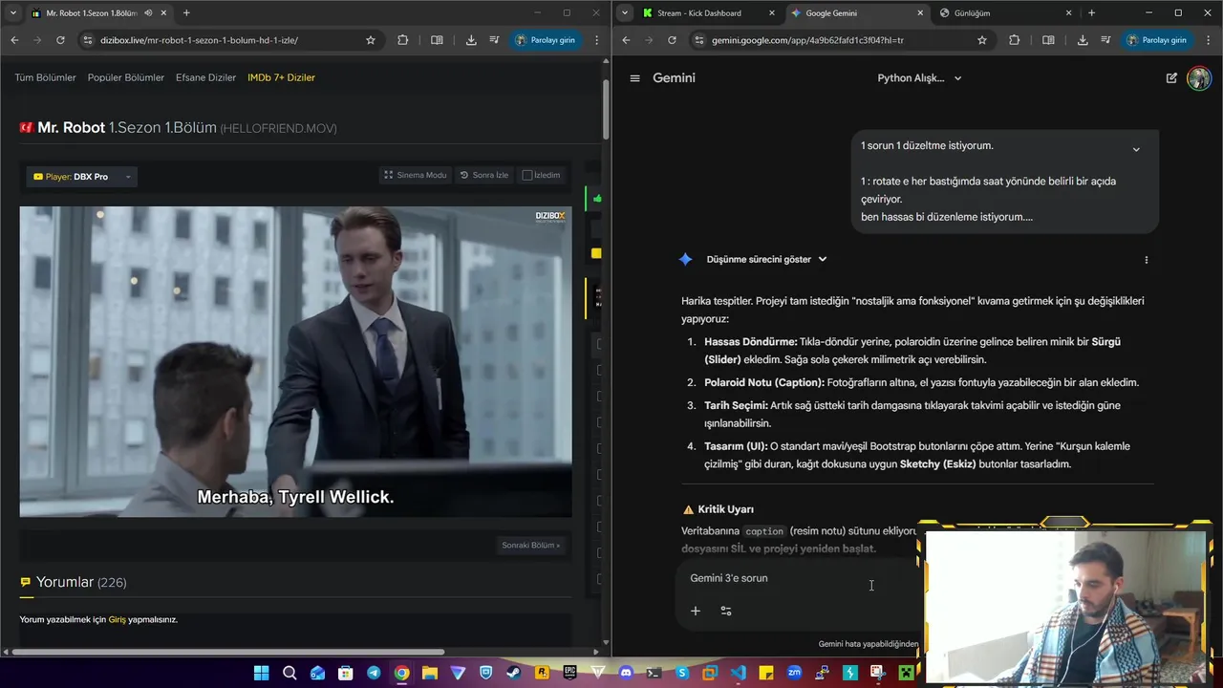The height and width of the screenshot is (688, 1223).
Task: Open Gemini tools settings icon in prompt box
Action: point(726,611)
